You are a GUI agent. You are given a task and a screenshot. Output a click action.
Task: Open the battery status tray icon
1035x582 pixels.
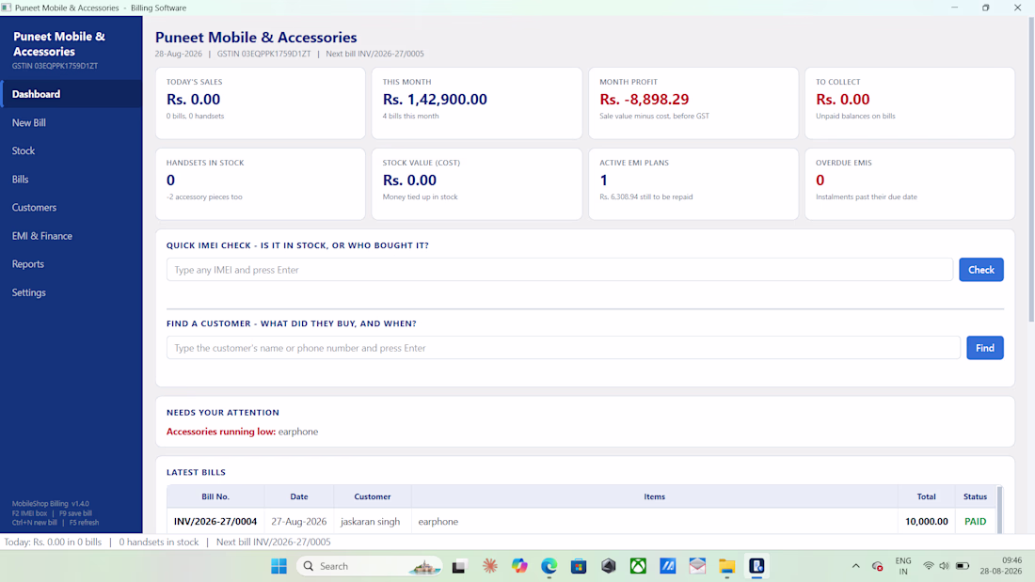pos(963,566)
